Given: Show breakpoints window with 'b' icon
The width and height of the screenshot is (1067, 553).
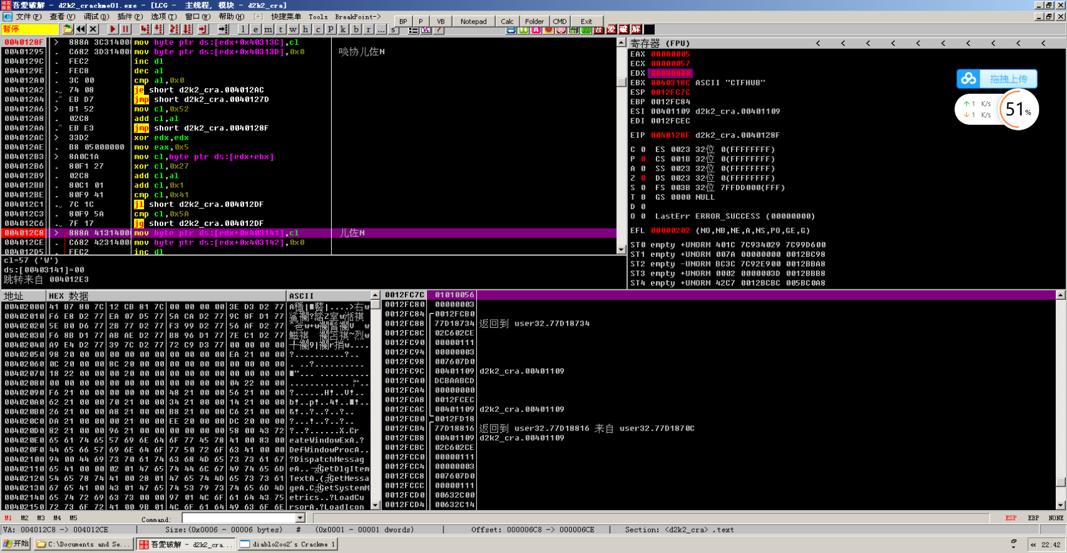Looking at the screenshot, I should [x=356, y=29].
